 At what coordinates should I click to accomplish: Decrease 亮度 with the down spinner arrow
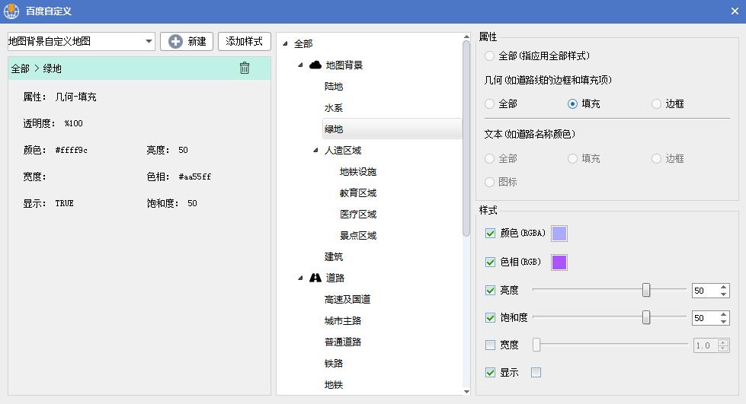pos(724,294)
